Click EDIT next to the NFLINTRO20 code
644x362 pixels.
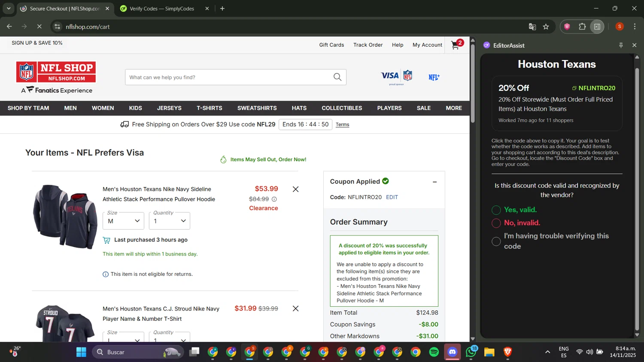(392, 197)
